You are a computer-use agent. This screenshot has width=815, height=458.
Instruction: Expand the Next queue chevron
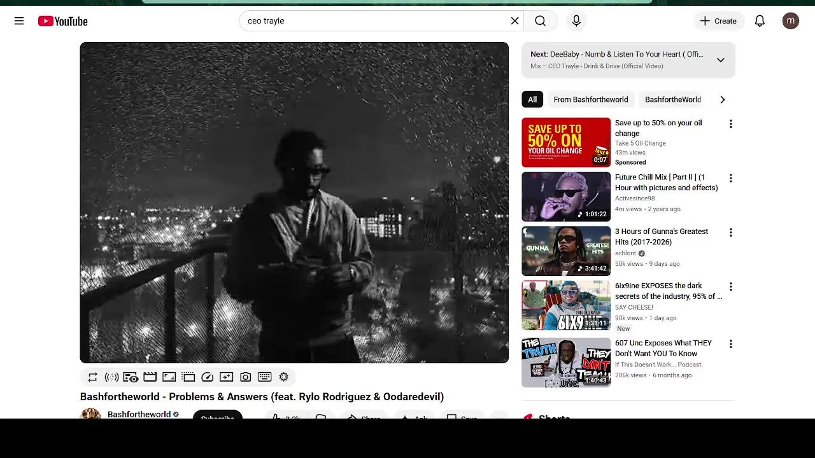(720, 60)
